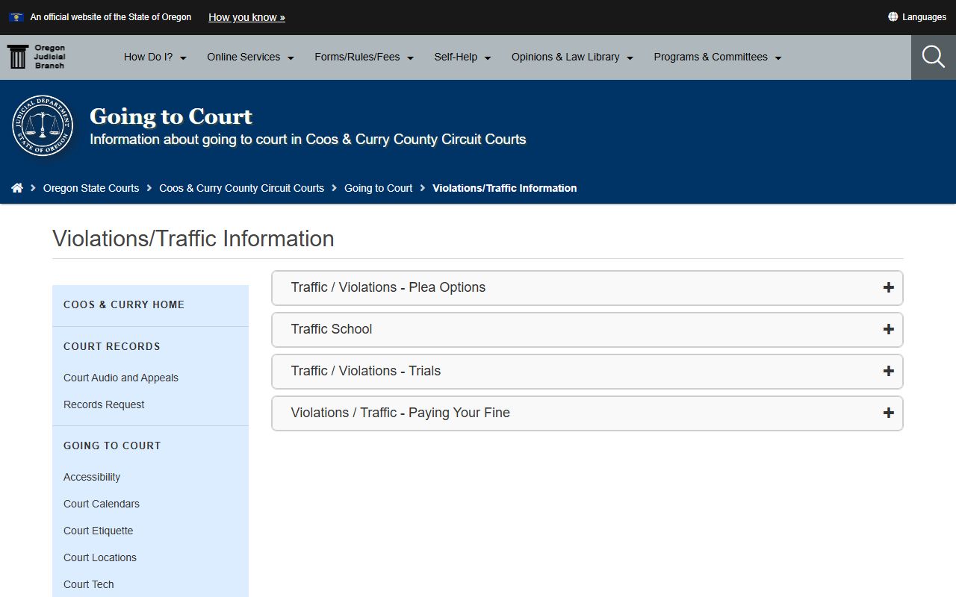Open the Self-Help menu
The image size is (956, 597).
pyautogui.click(x=463, y=57)
